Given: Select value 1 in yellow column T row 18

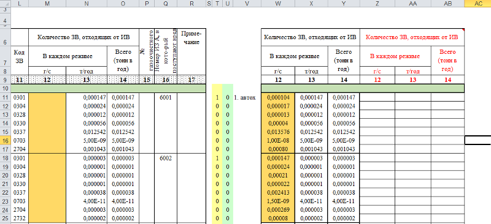Looking at the screenshot, I should click(x=217, y=158).
